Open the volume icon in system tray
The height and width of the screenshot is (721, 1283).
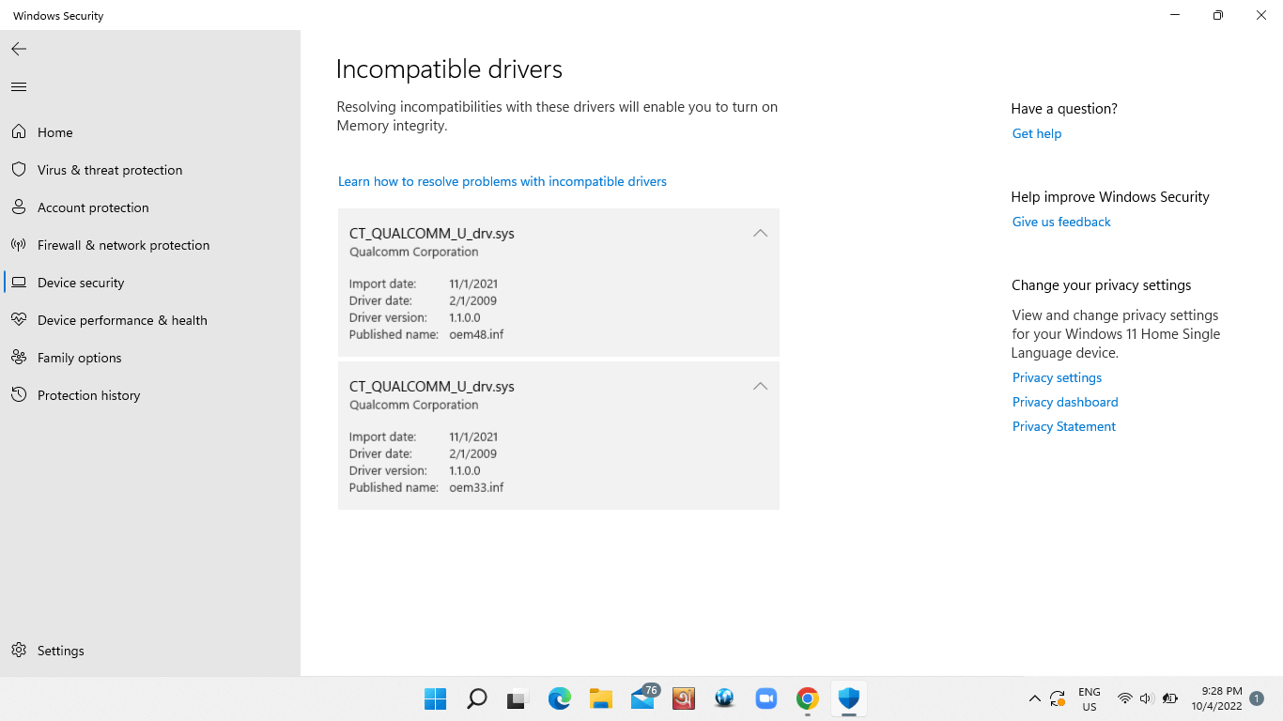tap(1146, 698)
